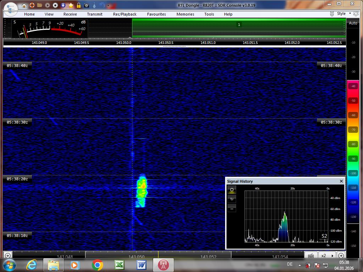The height and width of the screenshot is (272, 363).
Task: Click the blue swirl icon left of toolbar dropdown arrow
Action: point(102,5)
